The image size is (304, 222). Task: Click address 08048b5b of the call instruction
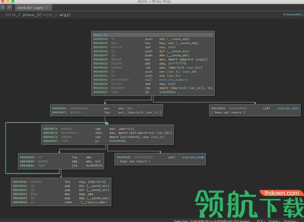100,80
